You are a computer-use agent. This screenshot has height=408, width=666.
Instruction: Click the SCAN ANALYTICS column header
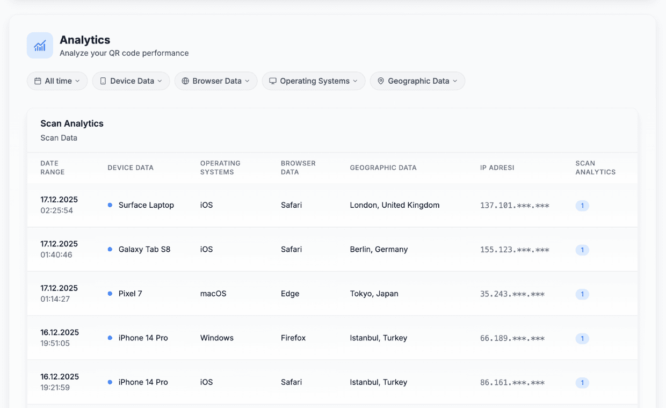pyautogui.click(x=596, y=167)
